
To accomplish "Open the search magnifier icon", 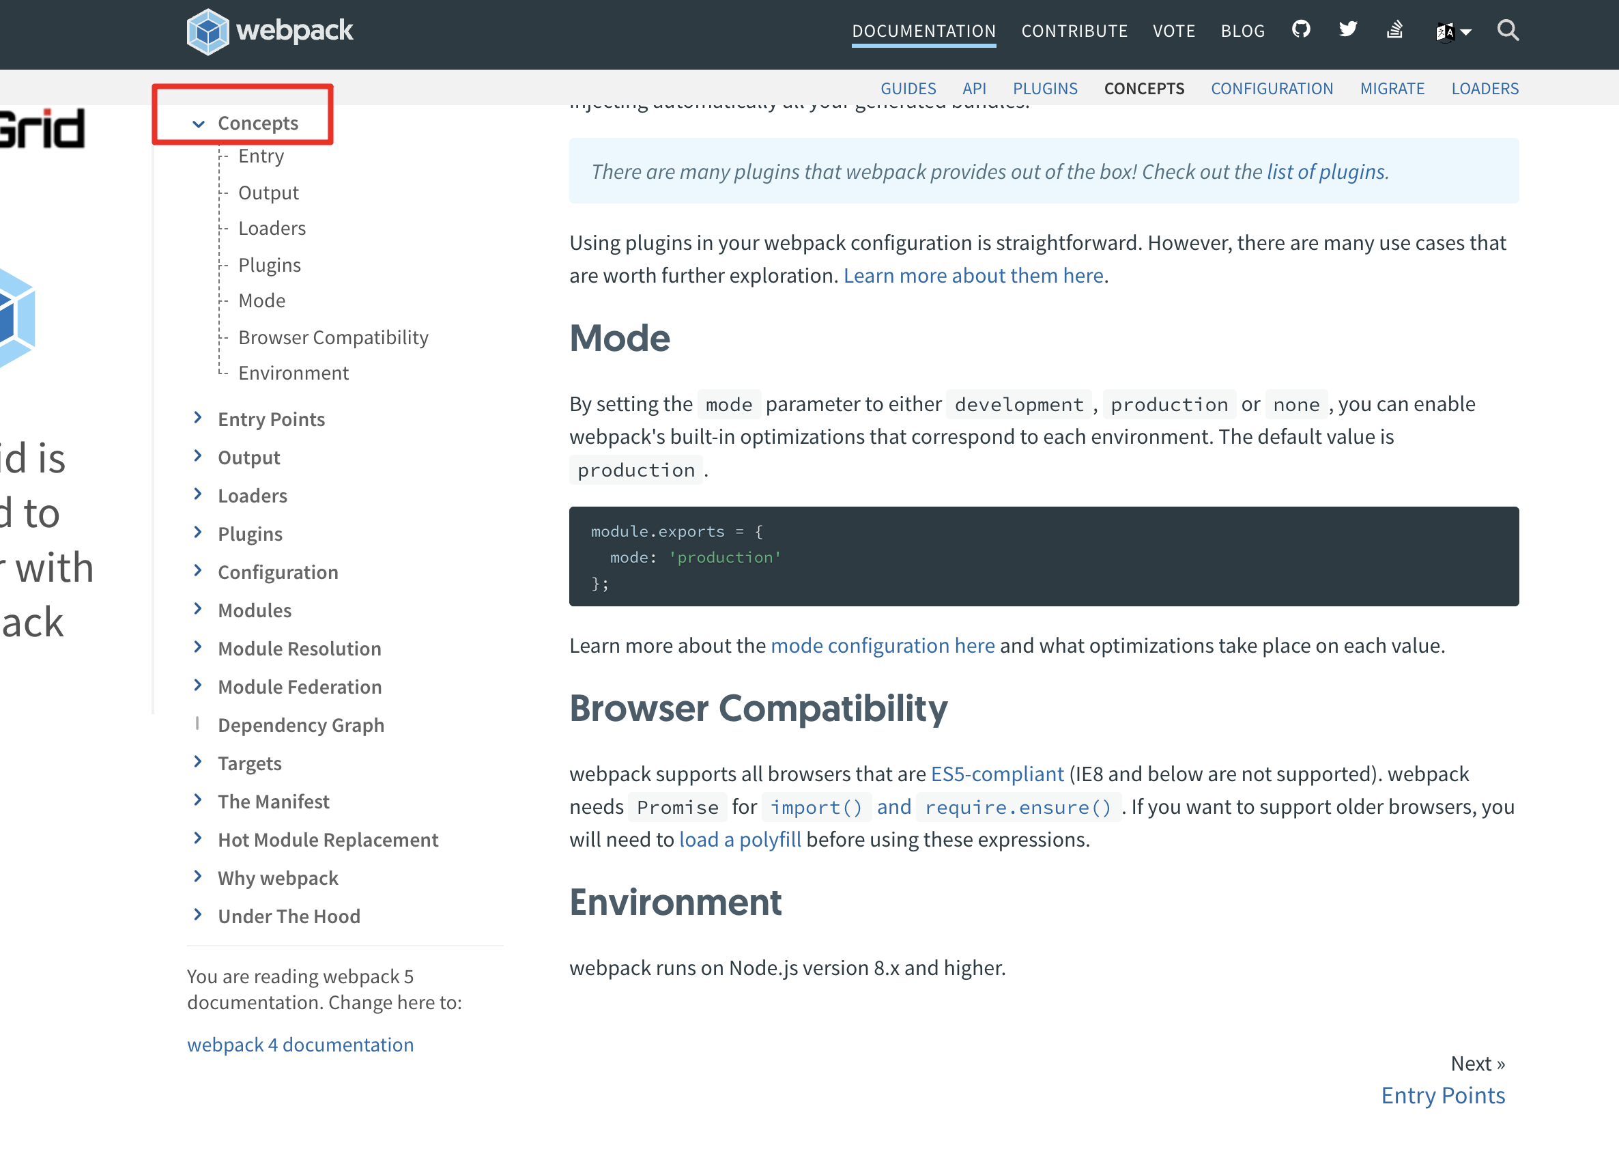I will (1508, 31).
